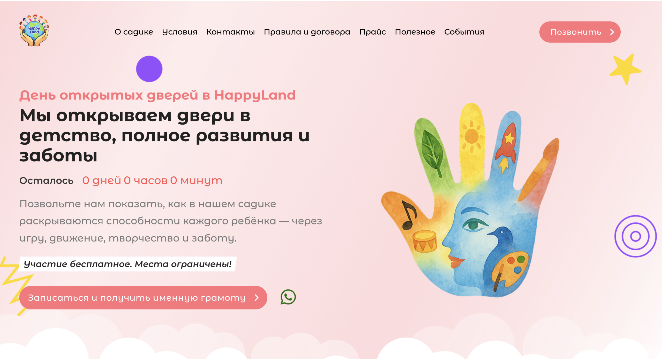Open Правила и договора menu item
Image resolution: width=662 pixels, height=359 pixels.
coord(307,32)
